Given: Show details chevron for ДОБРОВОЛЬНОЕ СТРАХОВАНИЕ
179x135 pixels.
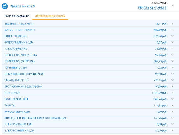Looking at the screenshot, I should click(172, 74).
